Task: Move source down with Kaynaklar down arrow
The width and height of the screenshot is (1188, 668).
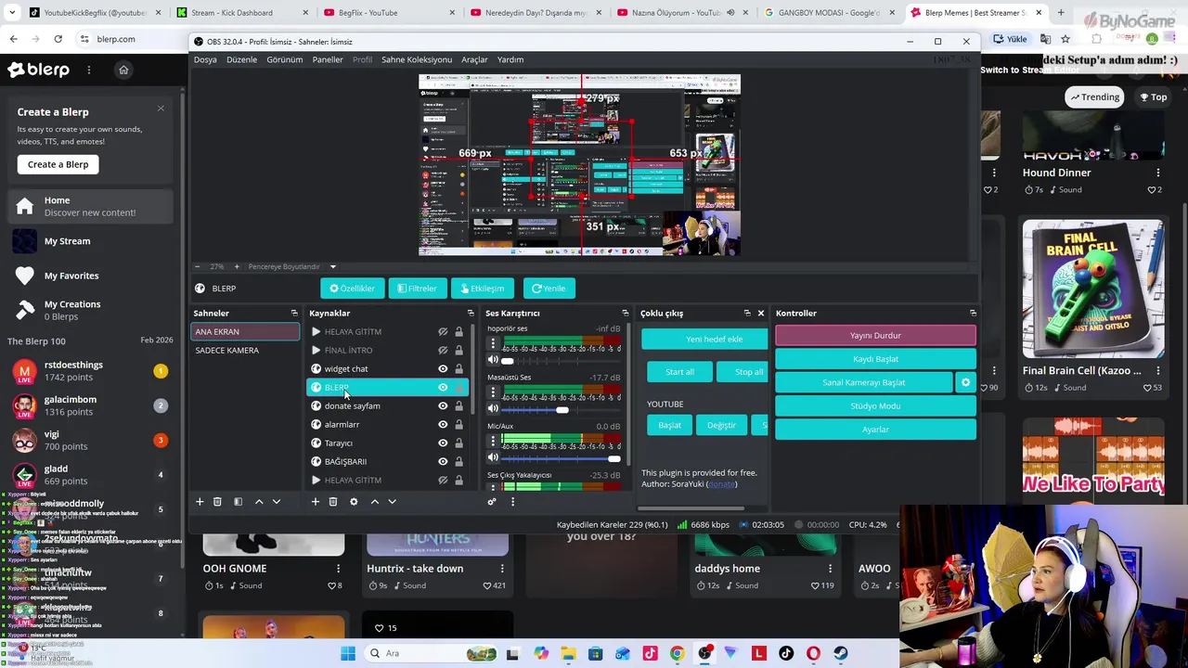Action: click(393, 502)
